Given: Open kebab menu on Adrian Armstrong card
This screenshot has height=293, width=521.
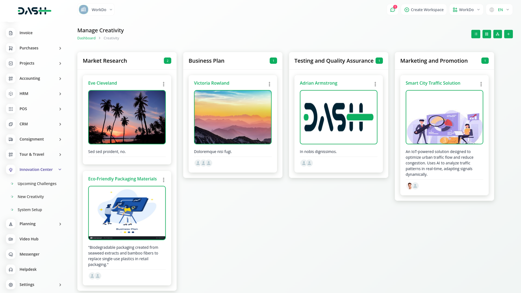Looking at the screenshot, I should click(375, 84).
